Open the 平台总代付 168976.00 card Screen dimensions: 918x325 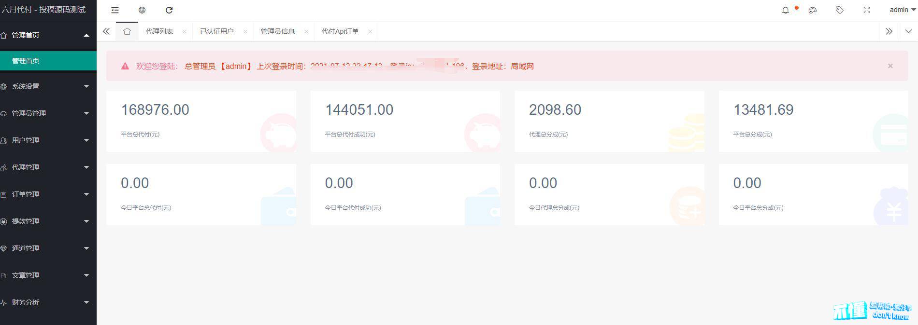pyautogui.click(x=201, y=121)
